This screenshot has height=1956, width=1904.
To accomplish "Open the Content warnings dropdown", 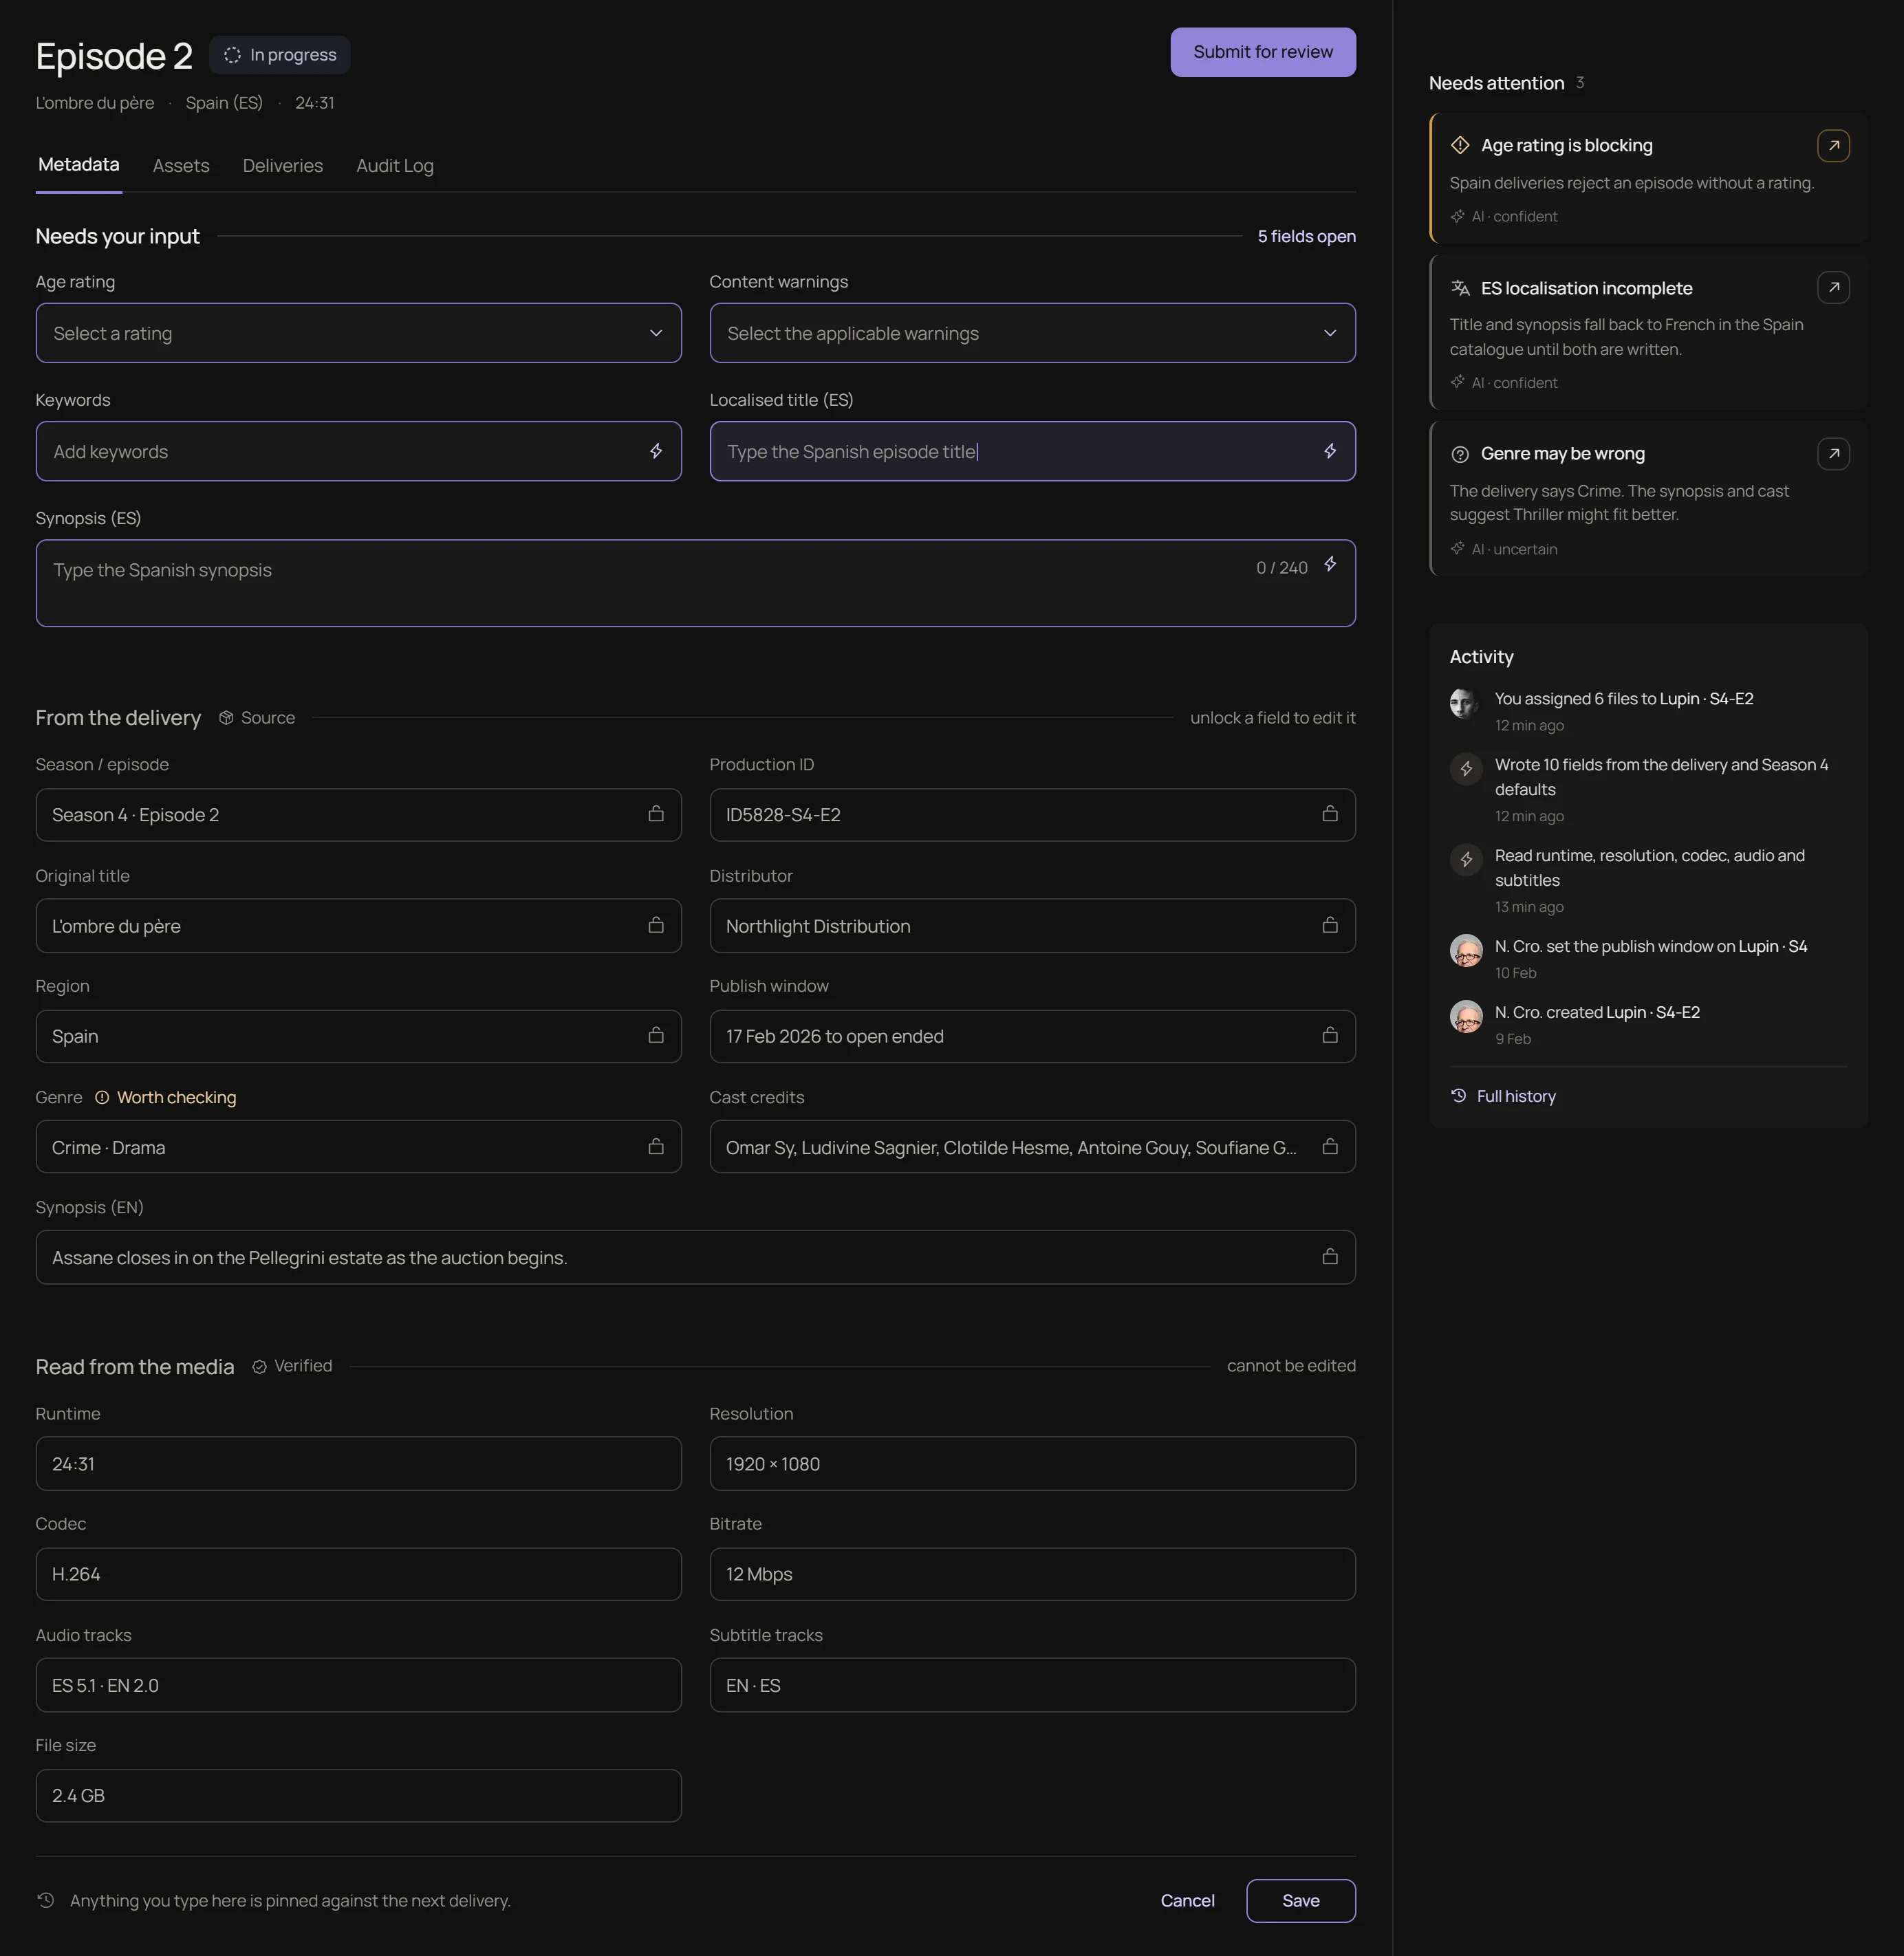I will pyautogui.click(x=1032, y=333).
